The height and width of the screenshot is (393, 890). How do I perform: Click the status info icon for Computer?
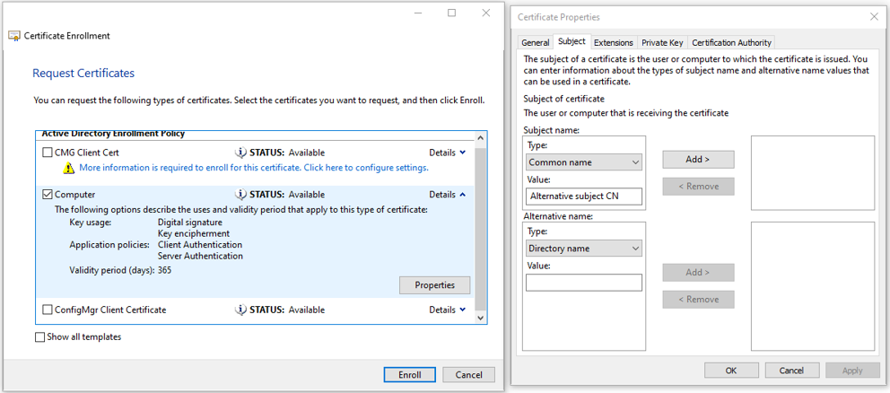(x=240, y=195)
